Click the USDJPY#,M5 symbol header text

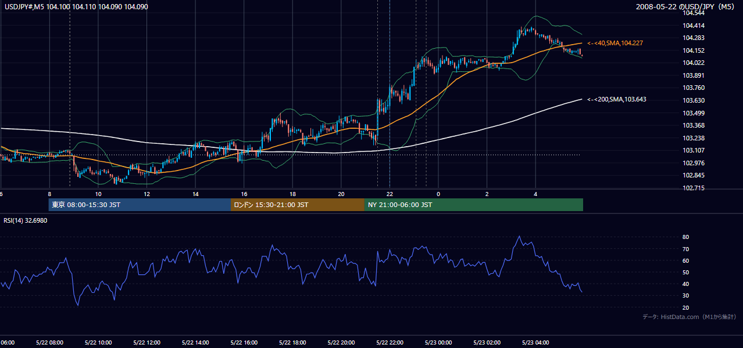pyautogui.click(x=76, y=6)
